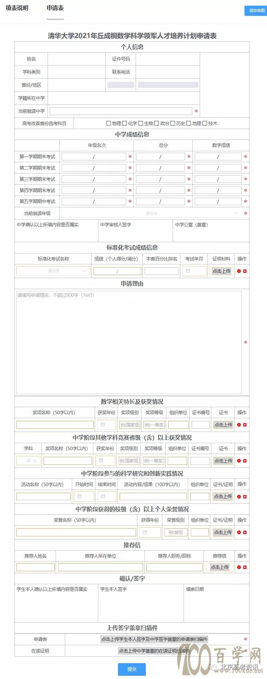Add another competitions row with plus icon
This screenshot has width=267, height=679.
pyautogui.click(x=245, y=461)
